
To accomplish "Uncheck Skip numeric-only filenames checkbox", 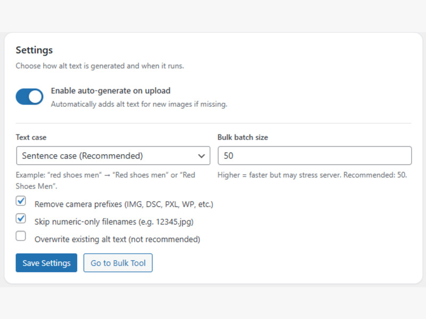I will tap(21, 219).
